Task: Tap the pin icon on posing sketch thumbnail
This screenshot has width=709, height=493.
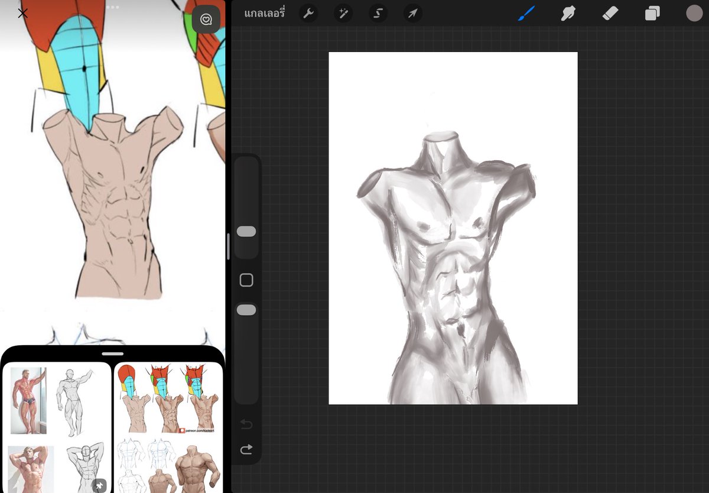Action: tap(100, 485)
